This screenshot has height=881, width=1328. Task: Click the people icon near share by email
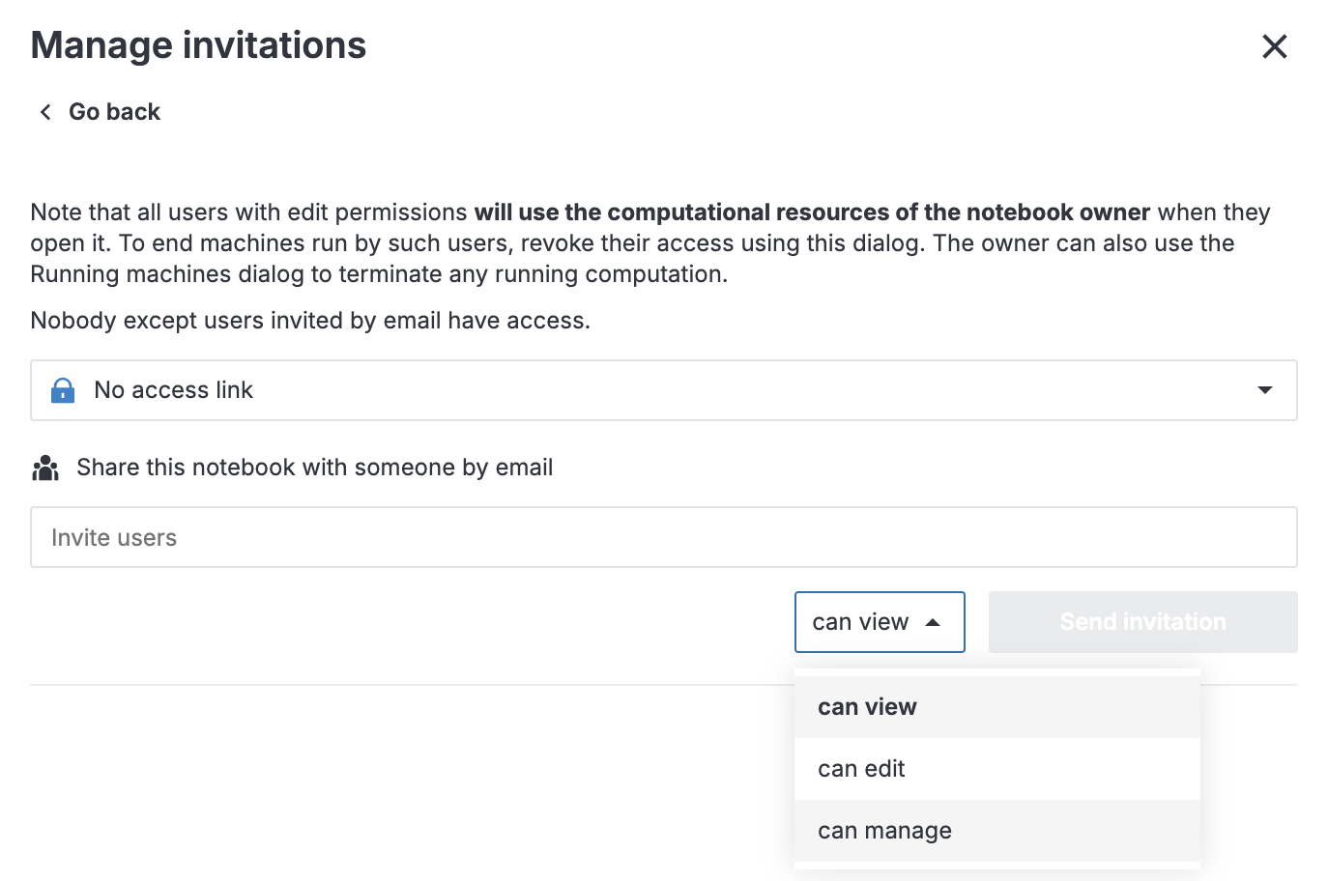44,468
